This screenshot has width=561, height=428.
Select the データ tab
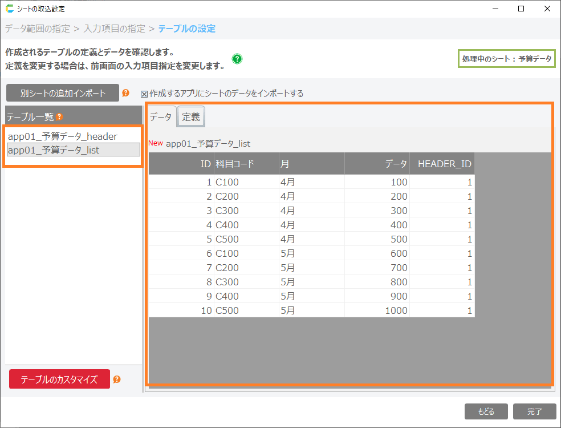160,117
